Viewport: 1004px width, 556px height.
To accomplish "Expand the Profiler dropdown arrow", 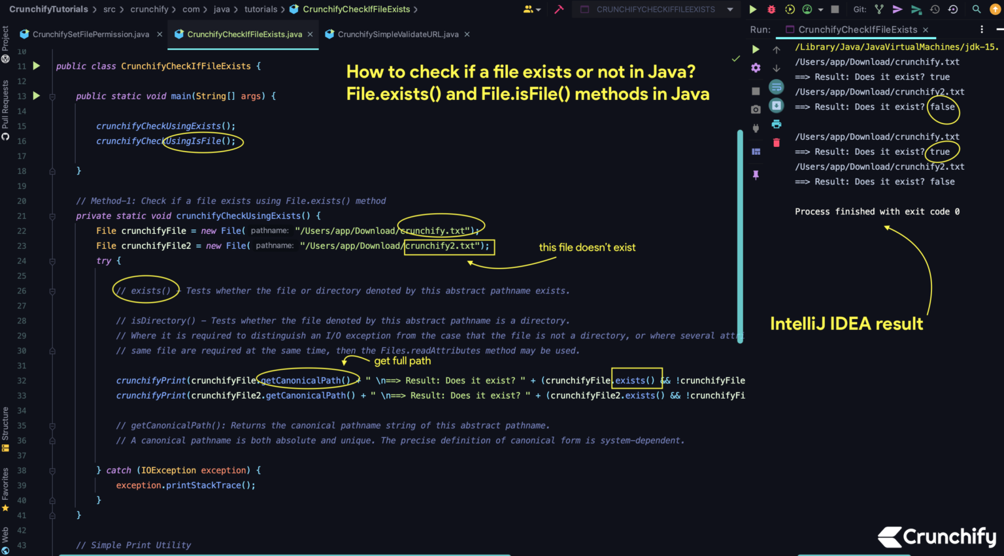I will click(820, 9).
